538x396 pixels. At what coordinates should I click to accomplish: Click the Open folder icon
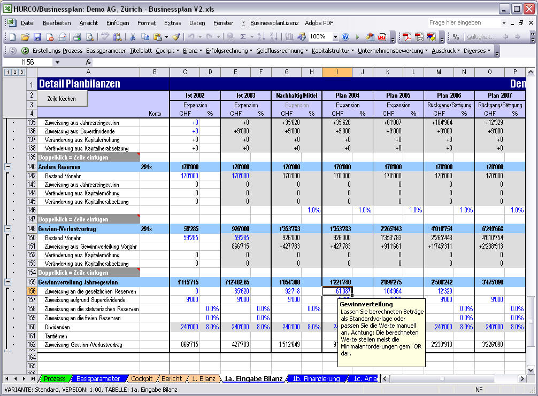pyautogui.click(x=25, y=37)
